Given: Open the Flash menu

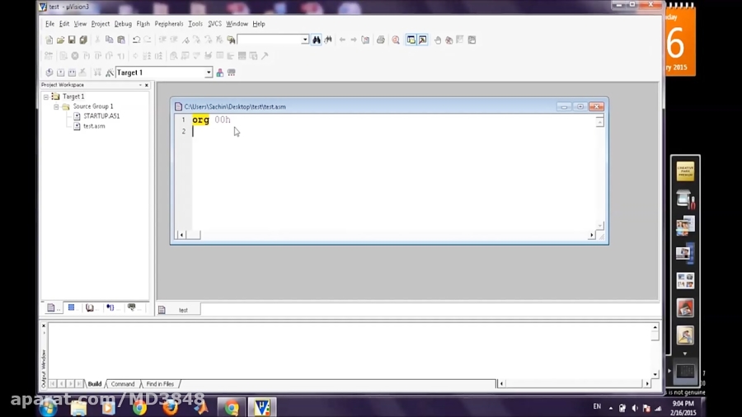Looking at the screenshot, I should pyautogui.click(x=143, y=24).
